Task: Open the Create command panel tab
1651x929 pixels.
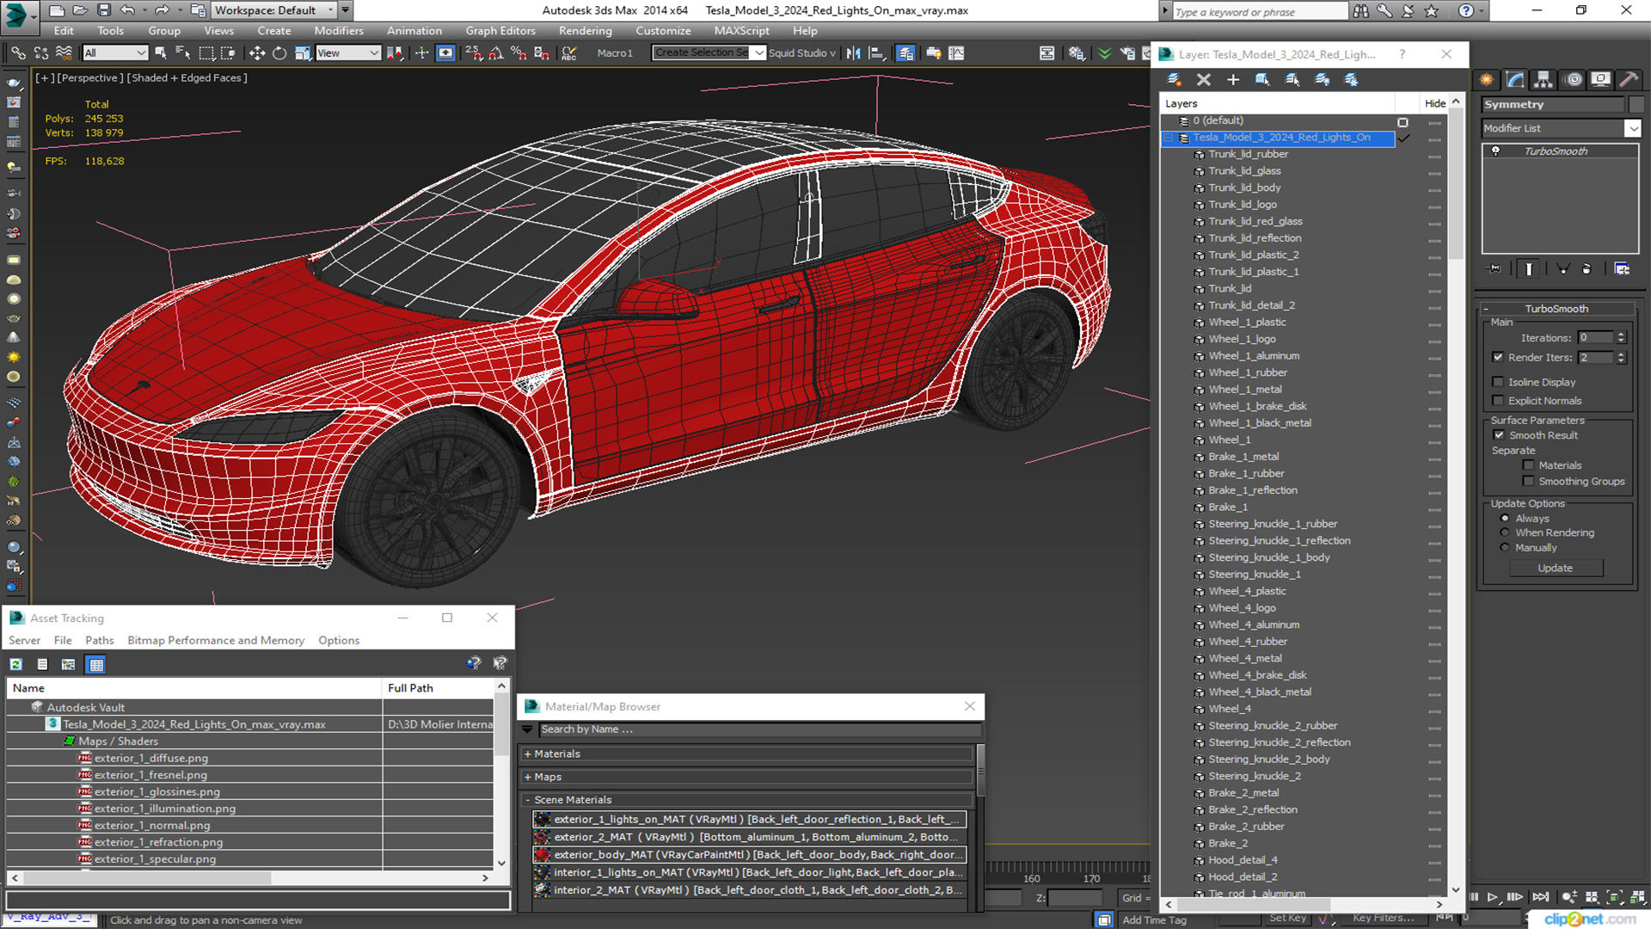Action: pos(1487,79)
